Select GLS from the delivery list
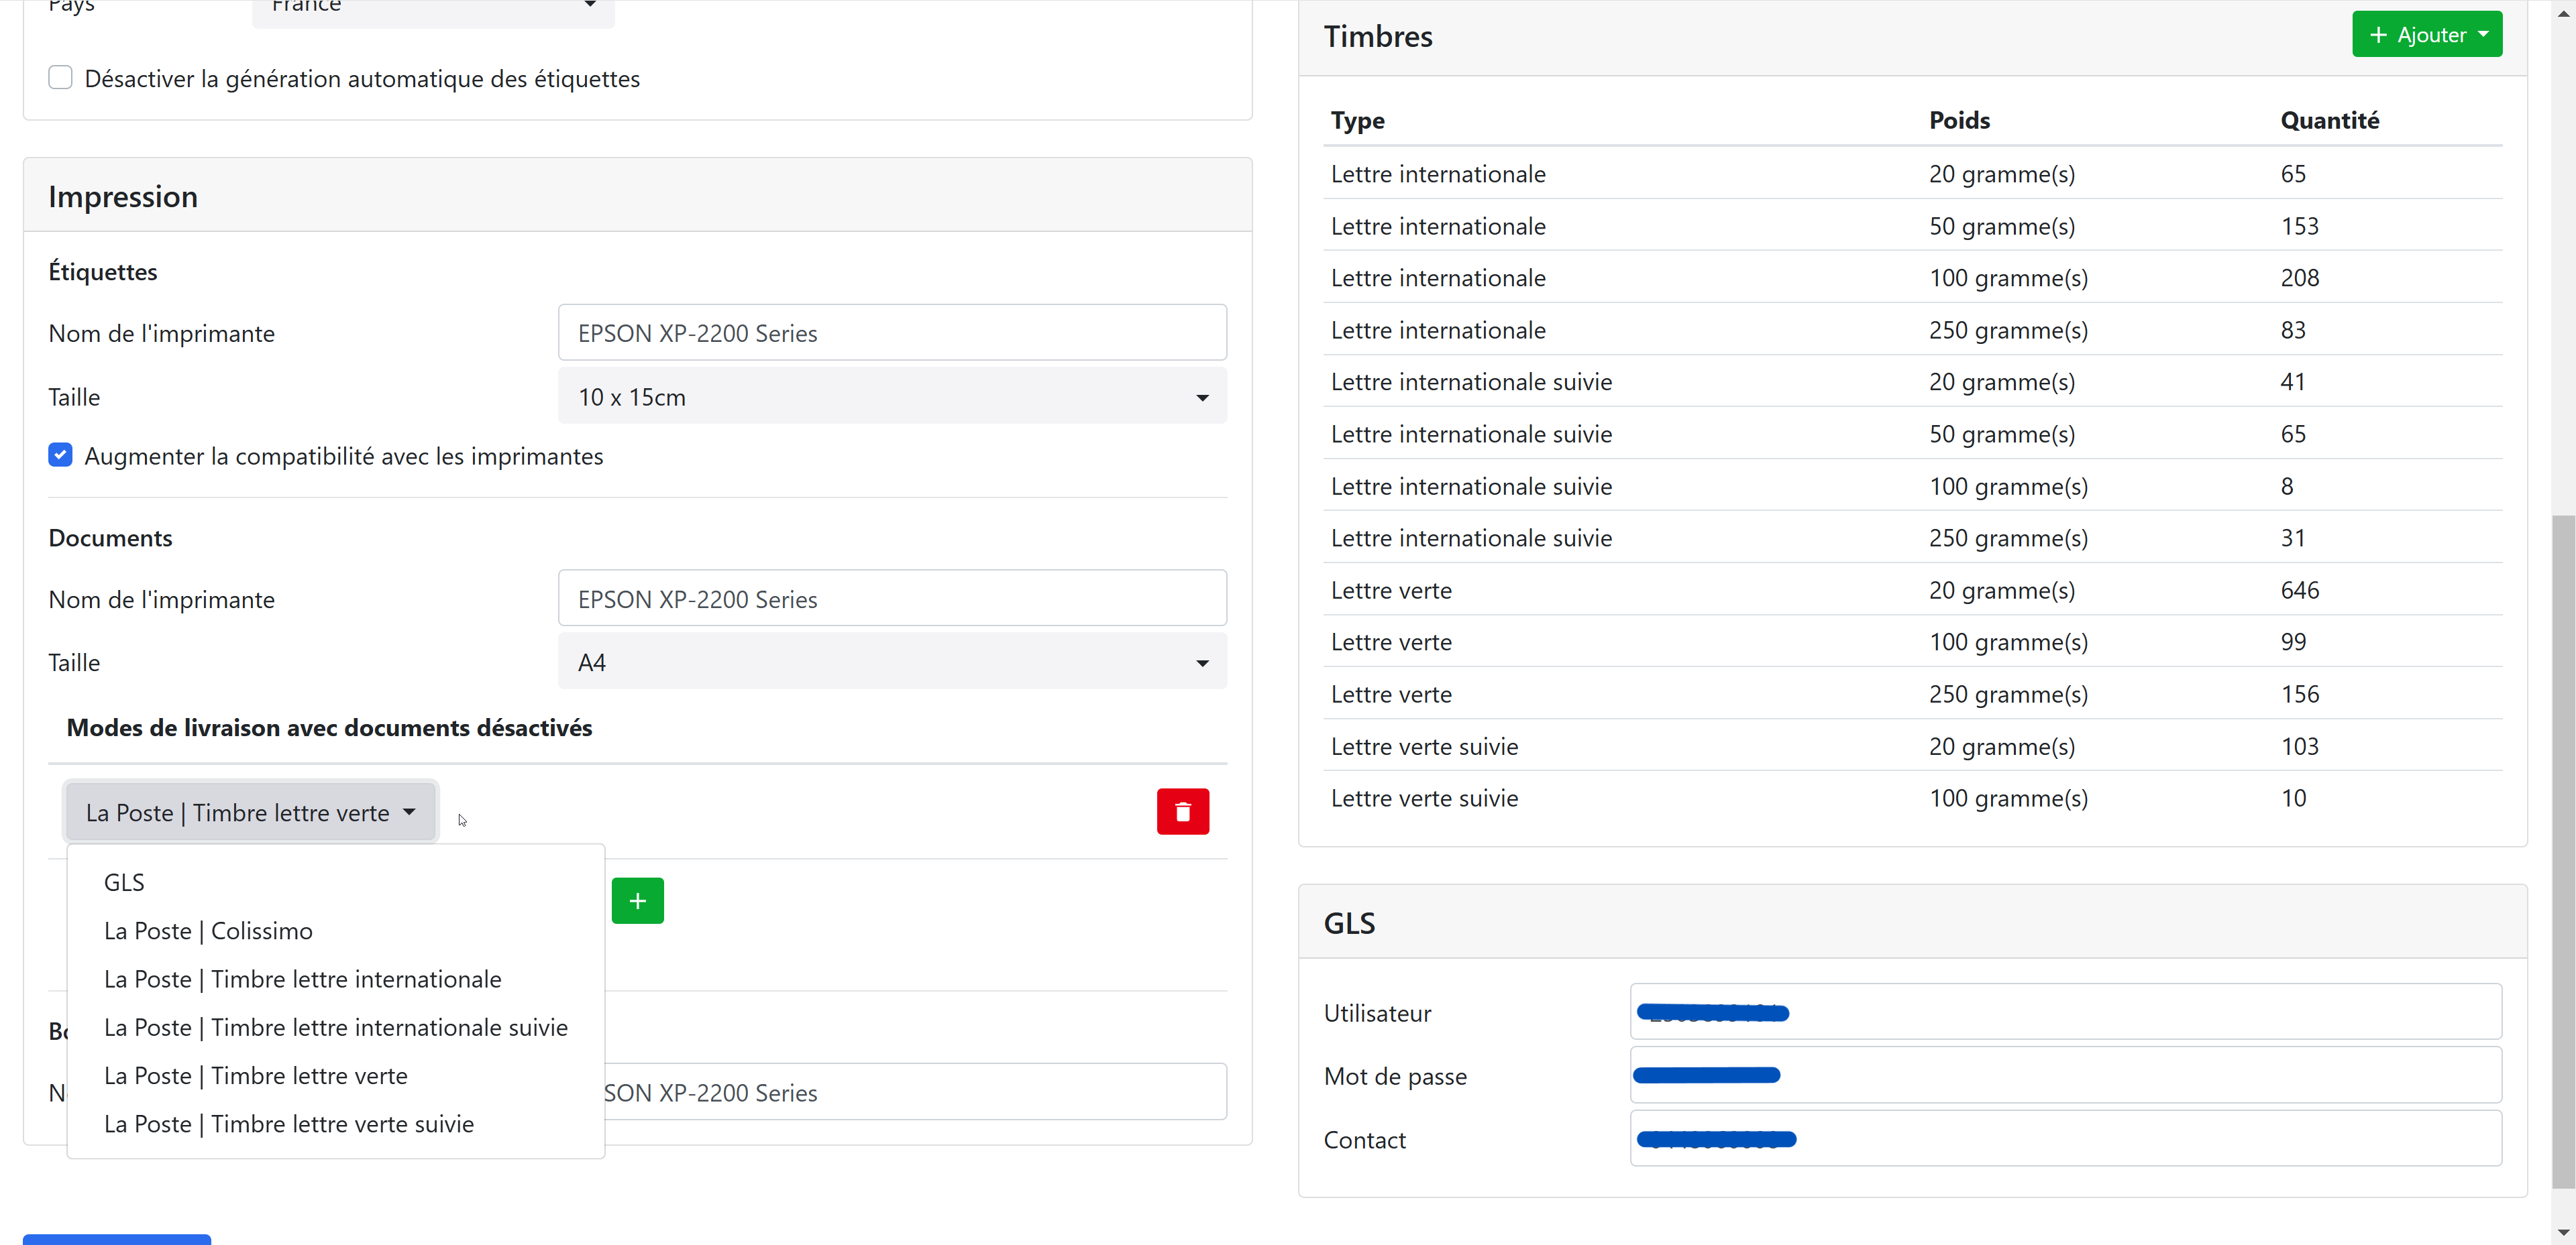Screen dimensions: 2576x1245 pyautogui.click(x=124, y=882)
